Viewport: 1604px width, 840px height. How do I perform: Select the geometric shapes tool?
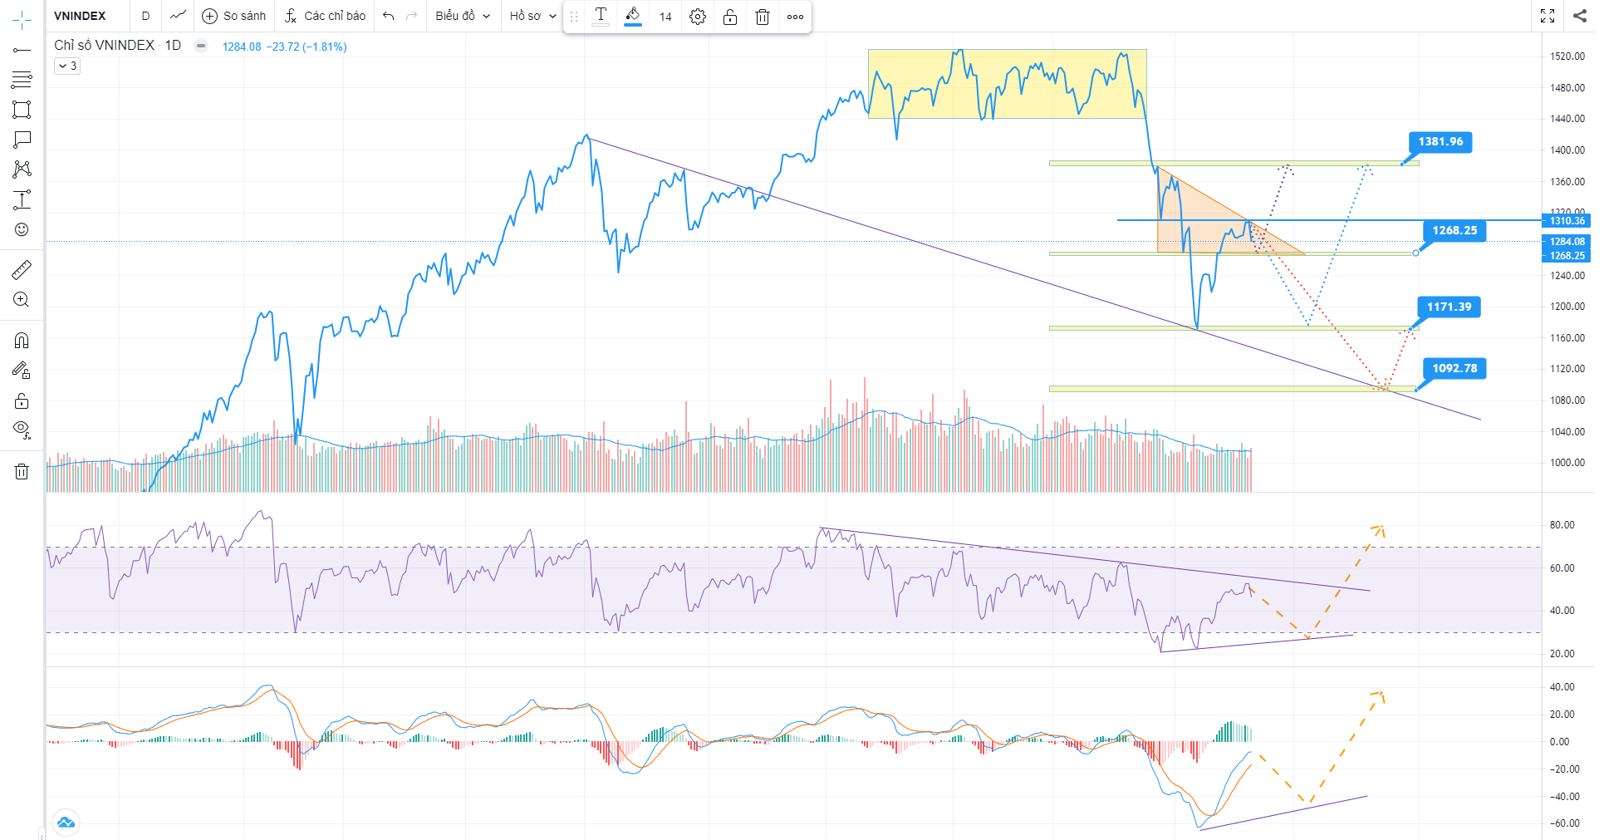click(22, 110)
